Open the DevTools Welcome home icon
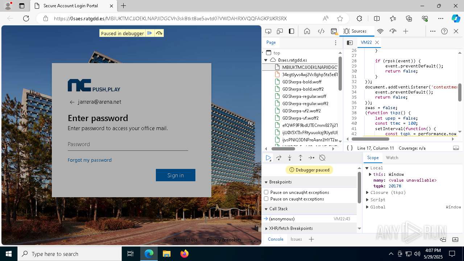This screenshot has width=464, height=261. pyautogui.click(x=307, y=31)
